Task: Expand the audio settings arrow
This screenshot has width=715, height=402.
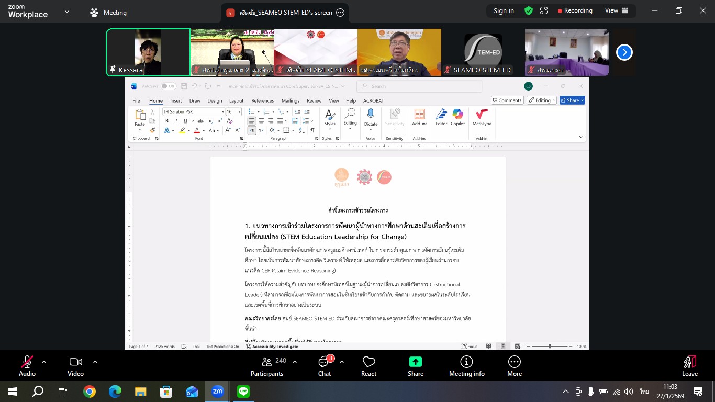Action: tap(44, 361)
